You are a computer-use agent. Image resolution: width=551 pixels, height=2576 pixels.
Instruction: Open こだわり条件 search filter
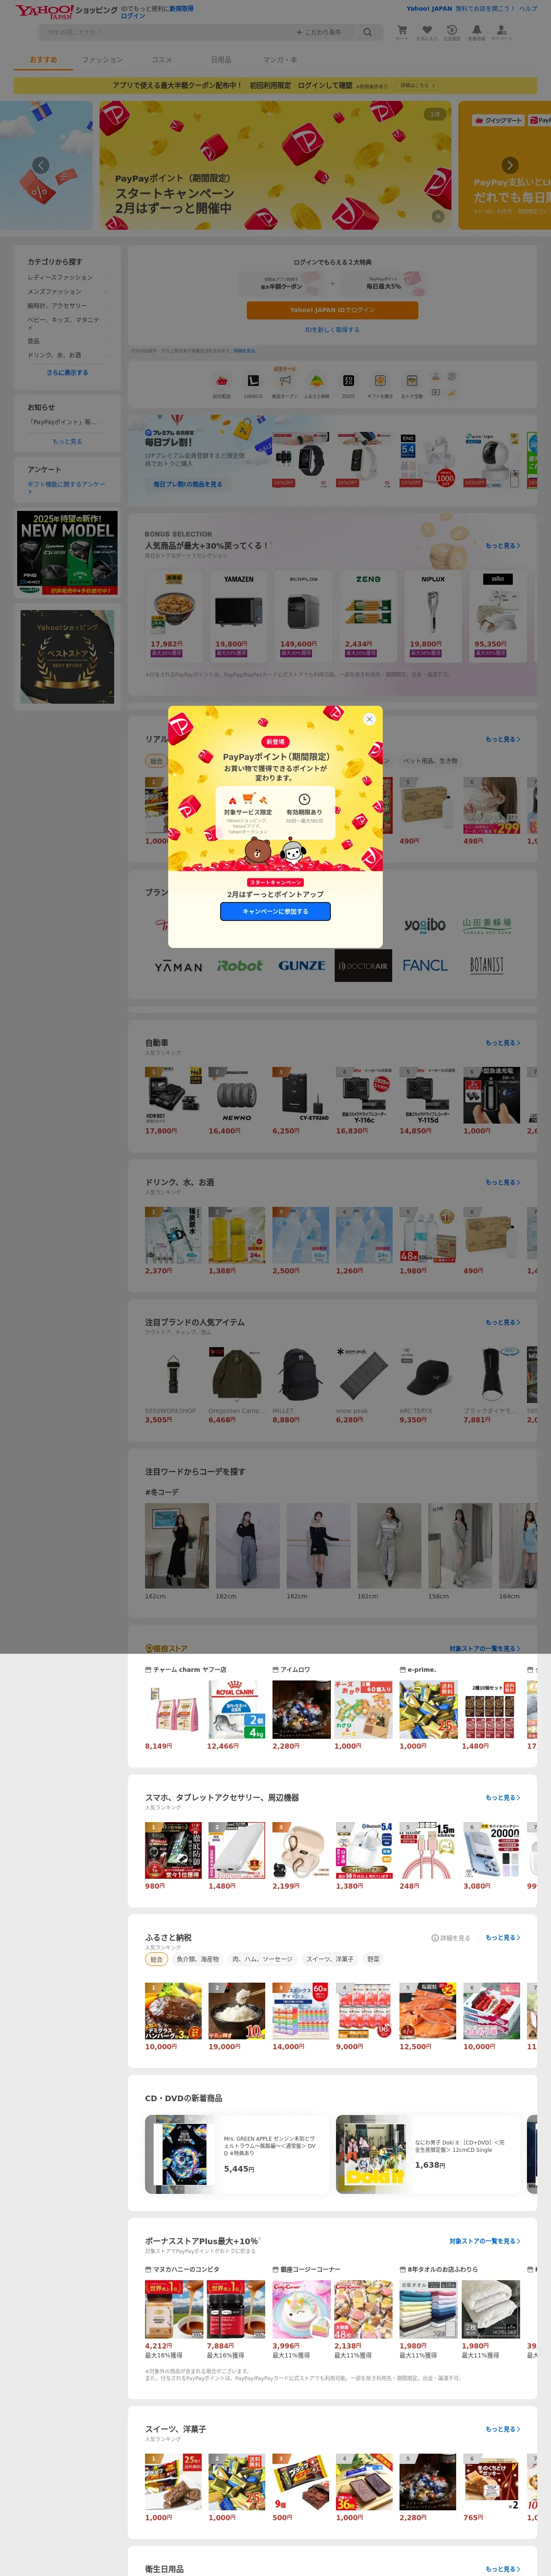(319, 32)
